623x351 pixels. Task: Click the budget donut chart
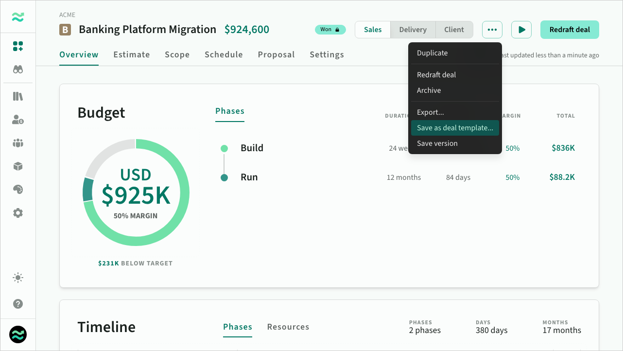pyautogui.click(x=136, y=193)
